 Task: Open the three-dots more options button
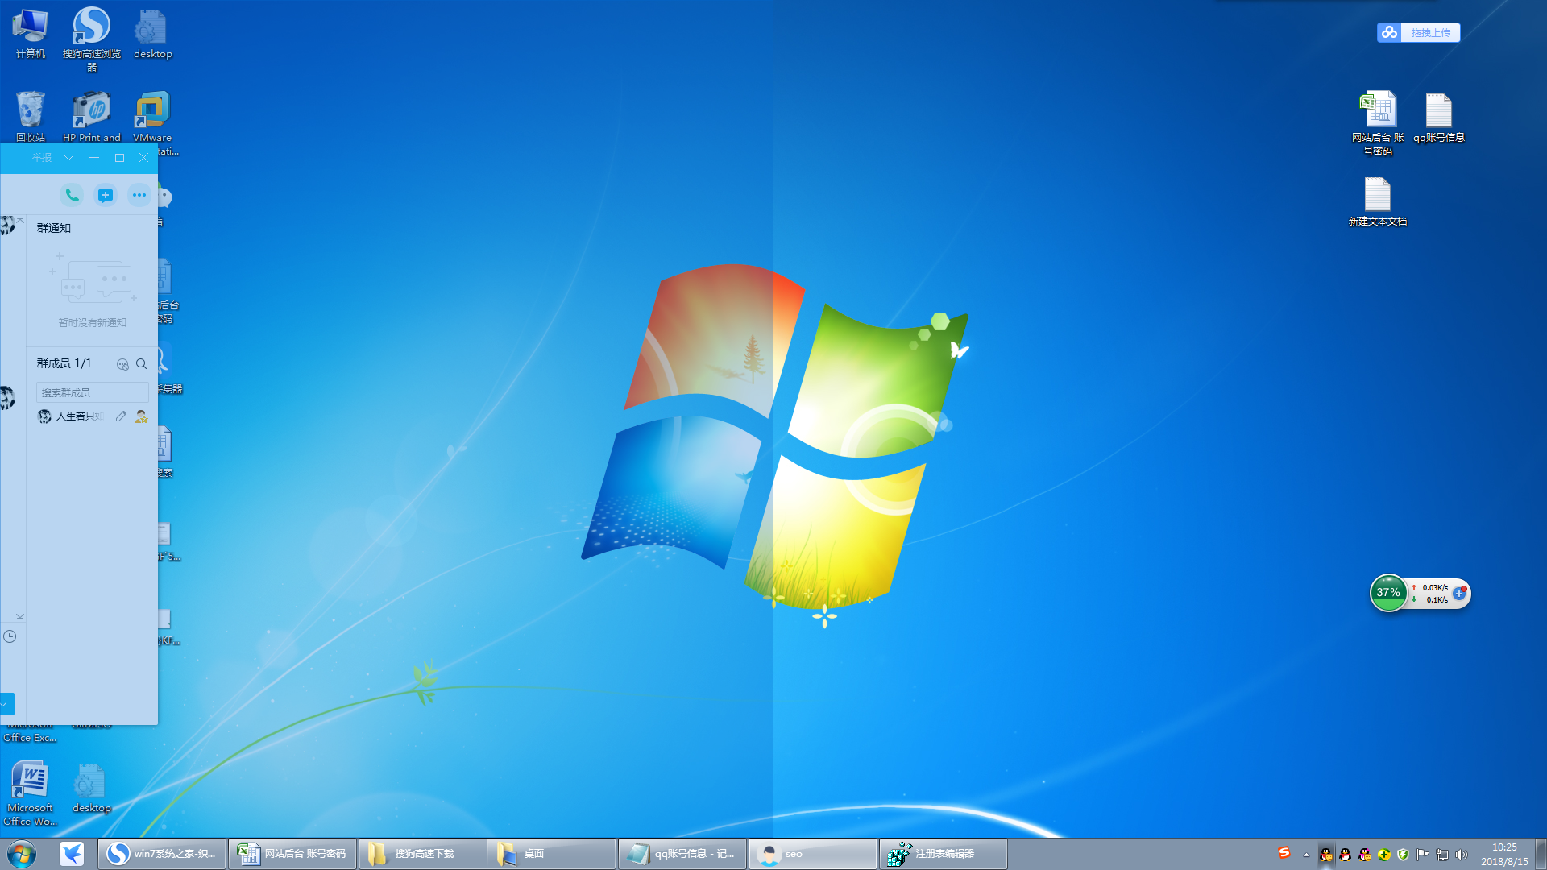pos(139,195)
